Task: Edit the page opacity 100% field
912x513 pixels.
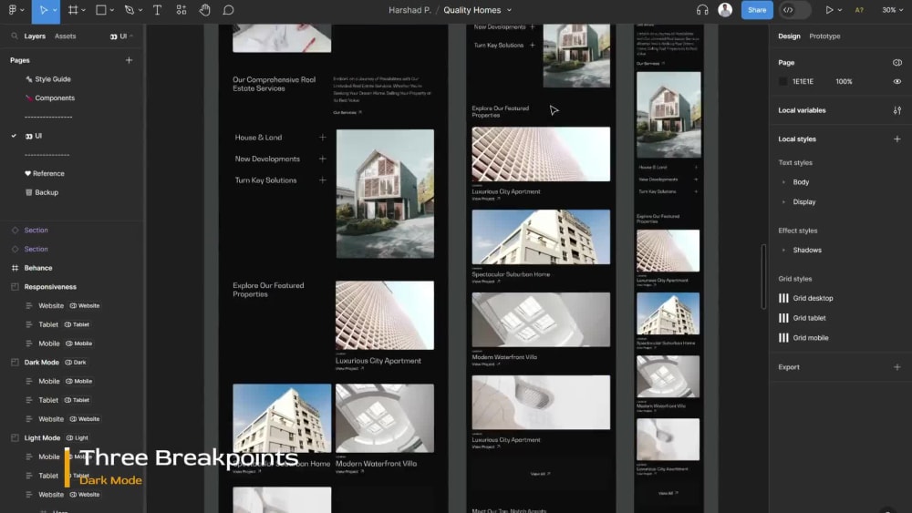Action: 844,82
